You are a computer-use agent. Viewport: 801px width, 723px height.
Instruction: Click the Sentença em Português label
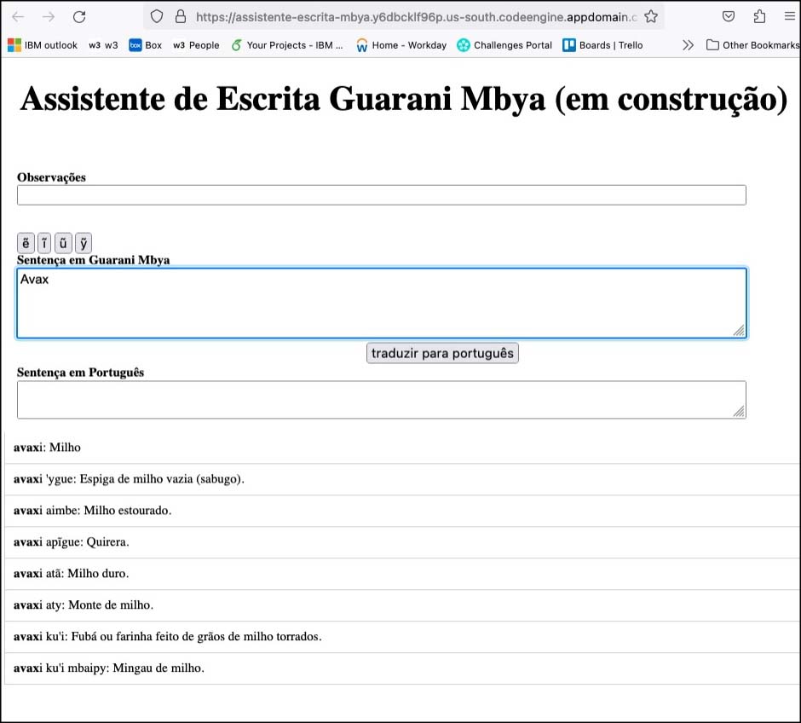point(81,373)
